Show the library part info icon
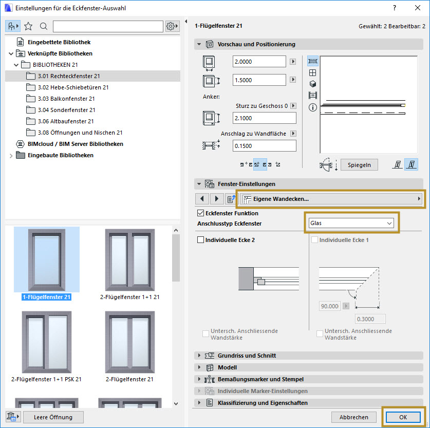The width and height of the screenshot is (430, 428). click(x=313, y=107)
